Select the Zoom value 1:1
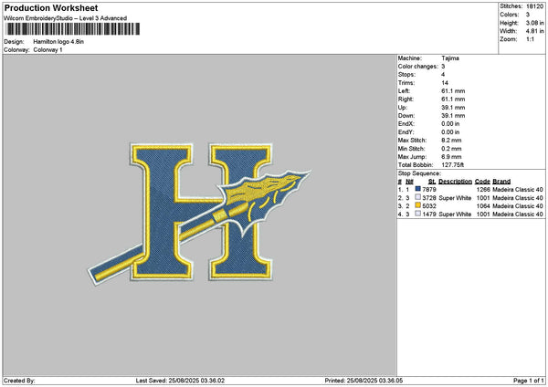 530,39
